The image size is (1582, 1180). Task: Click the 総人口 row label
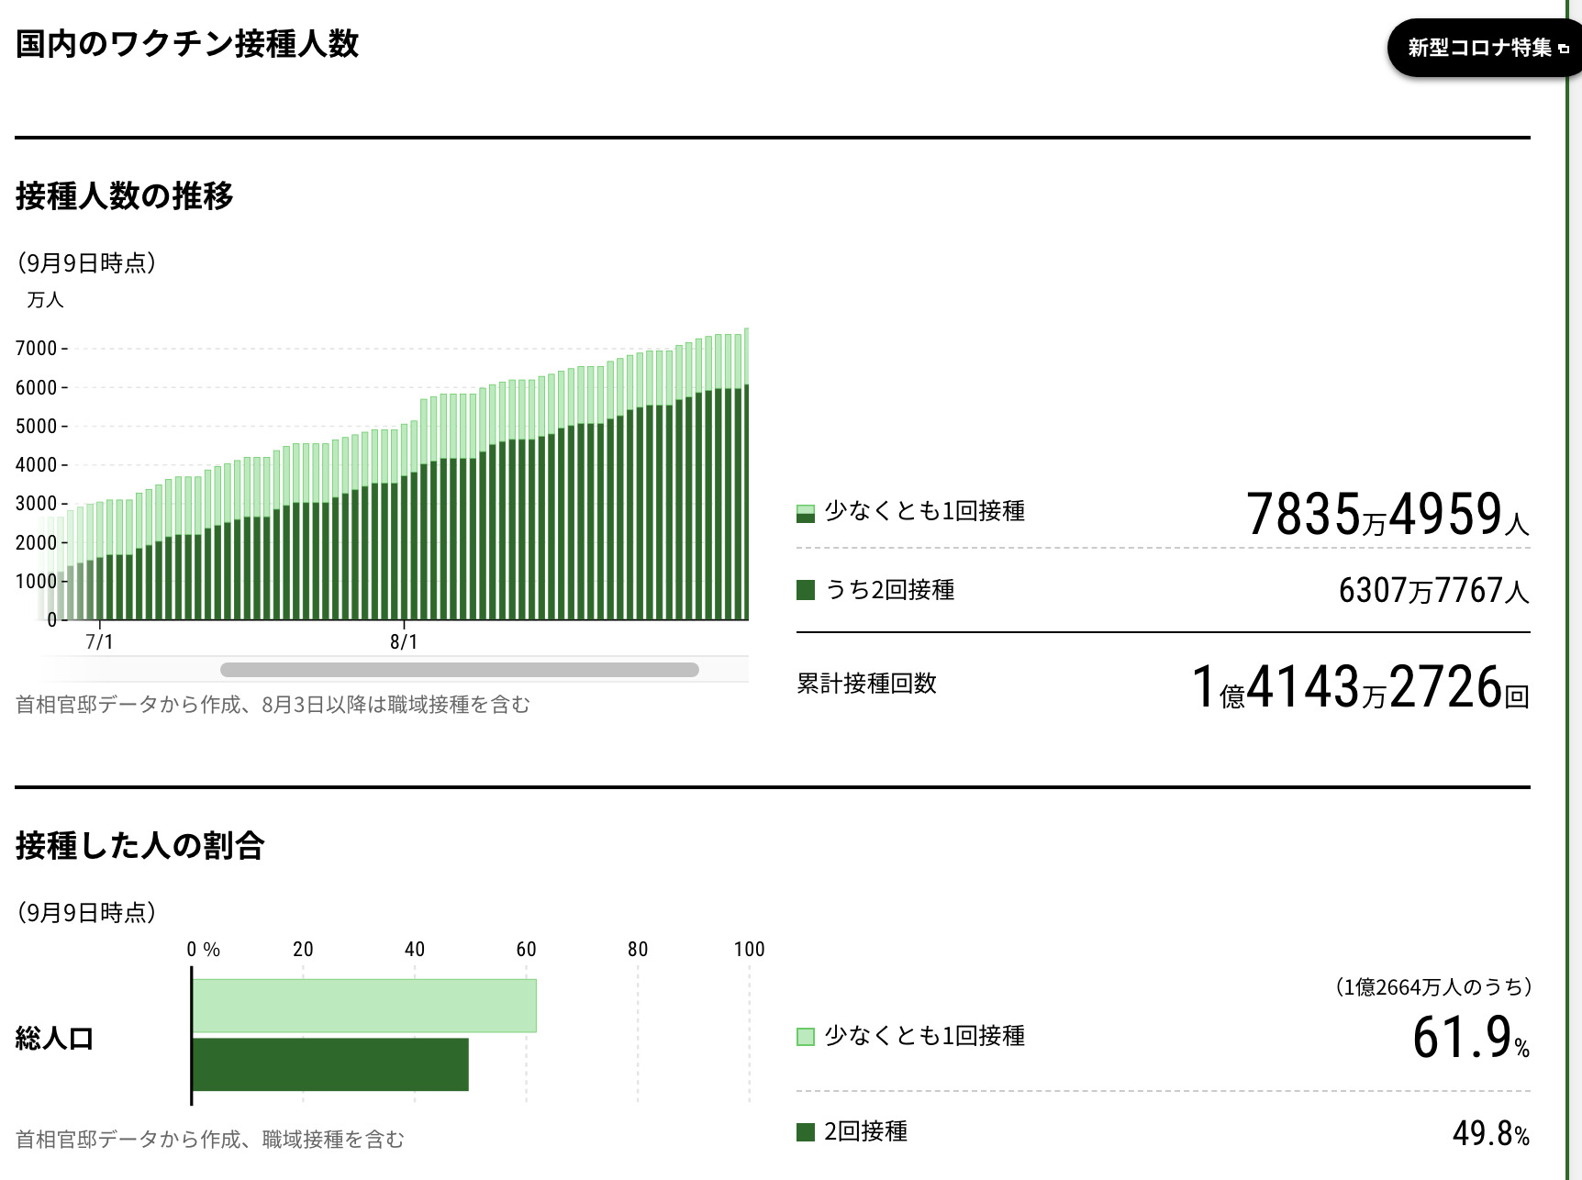pyautogui.click(x=55, y=1039)
